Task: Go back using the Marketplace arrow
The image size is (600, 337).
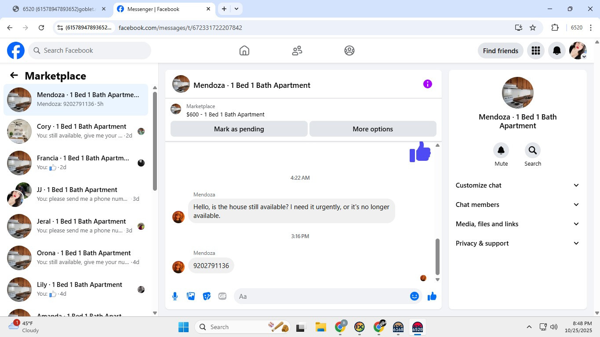Action: pyautogui.click(x=14, y=76)
